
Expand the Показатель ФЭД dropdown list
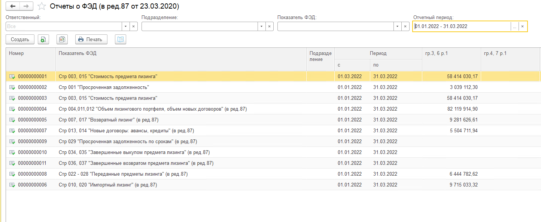coord(397,27)
